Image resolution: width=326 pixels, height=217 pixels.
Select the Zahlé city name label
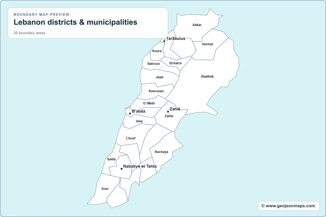pyautogui.click(x=175, y=109)
